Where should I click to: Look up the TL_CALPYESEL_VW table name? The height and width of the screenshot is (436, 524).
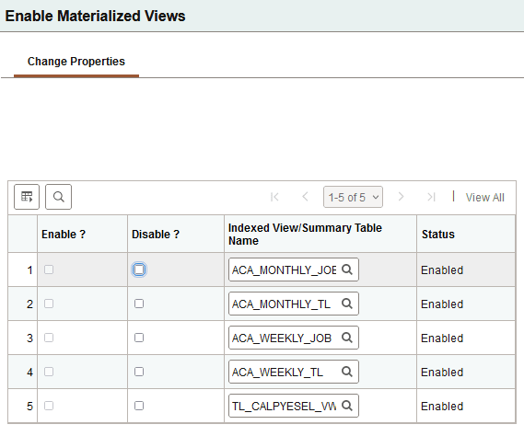click(x=347, y=406)
